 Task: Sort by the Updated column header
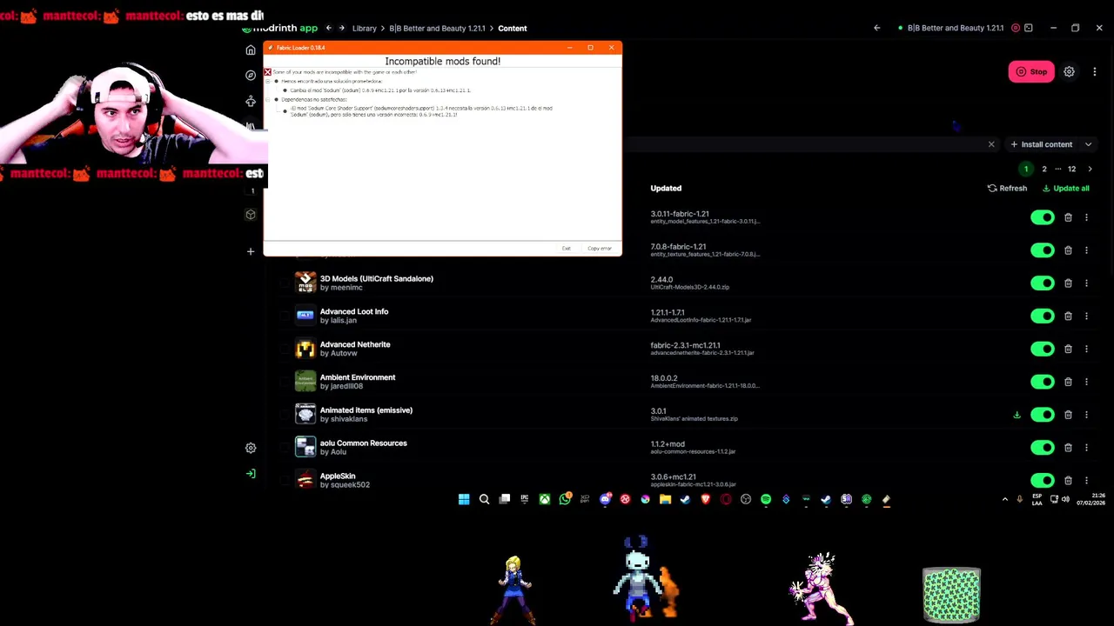[666, 189]
